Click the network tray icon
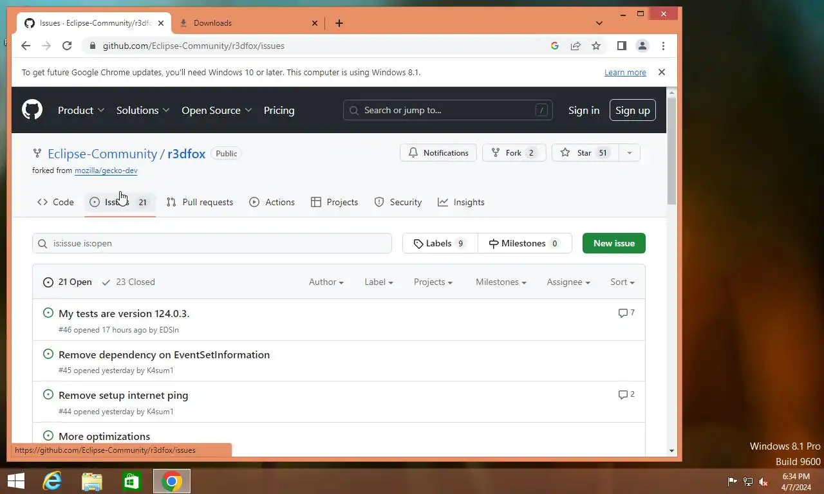The height and width of the screenshot is (494, 824). tap(748, 482)
